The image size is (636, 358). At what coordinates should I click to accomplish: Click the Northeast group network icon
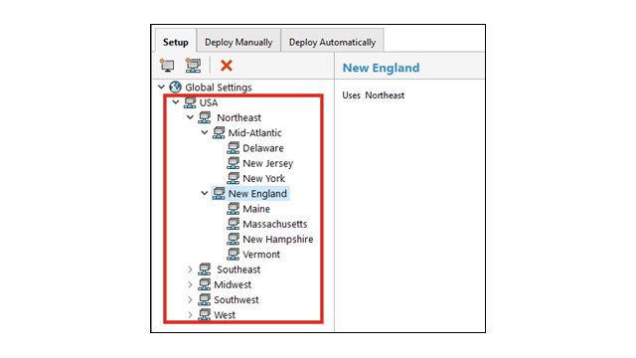205,117
